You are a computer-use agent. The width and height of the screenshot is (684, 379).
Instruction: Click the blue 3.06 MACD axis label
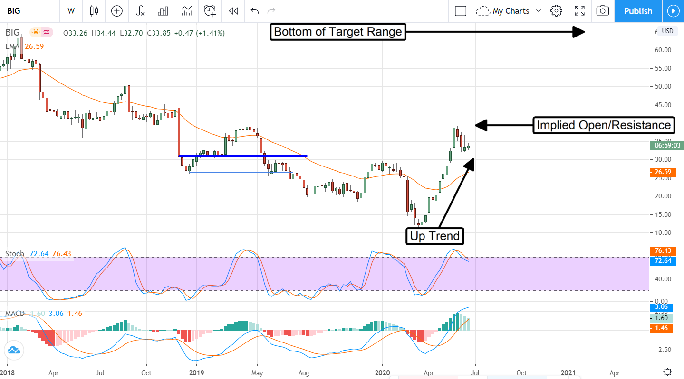(x=661, y=307)
